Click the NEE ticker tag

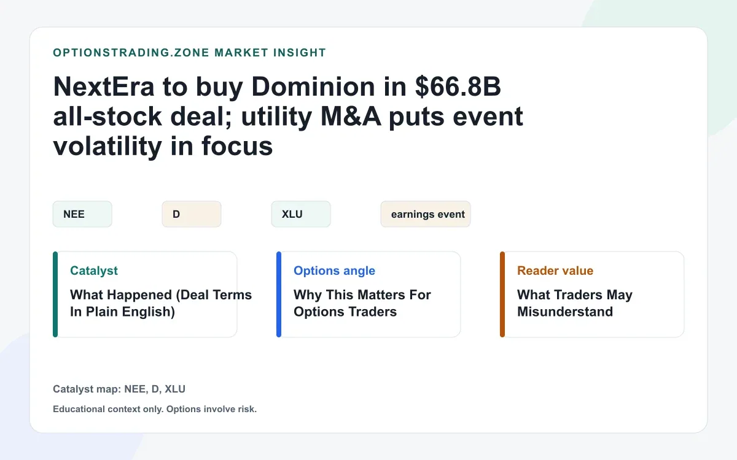click(x=82, y=214)
